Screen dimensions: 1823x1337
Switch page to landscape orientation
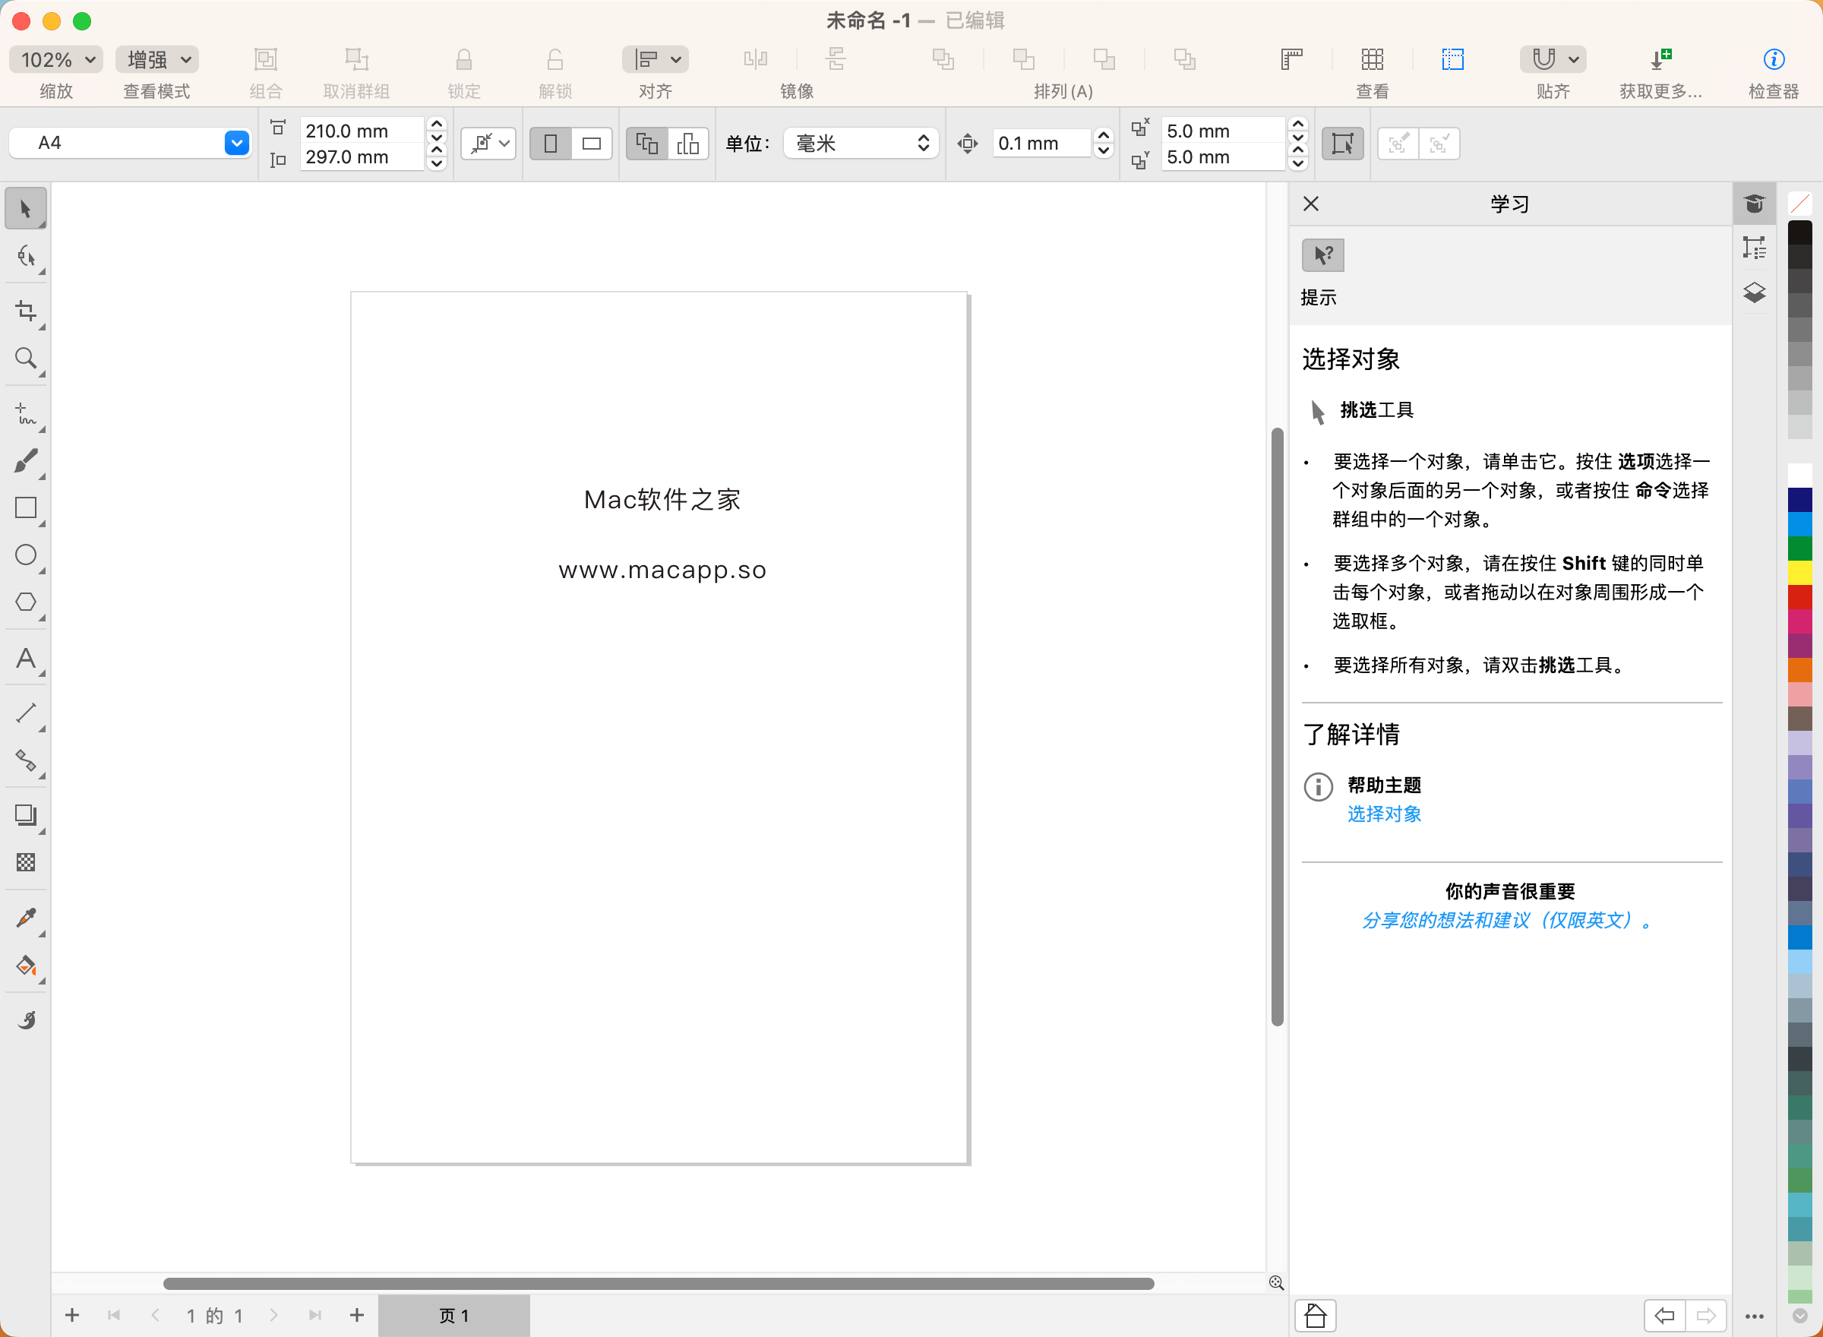[592, 144]
